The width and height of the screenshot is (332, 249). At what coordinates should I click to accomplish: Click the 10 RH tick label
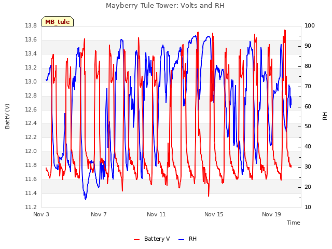tap(308, 207)
